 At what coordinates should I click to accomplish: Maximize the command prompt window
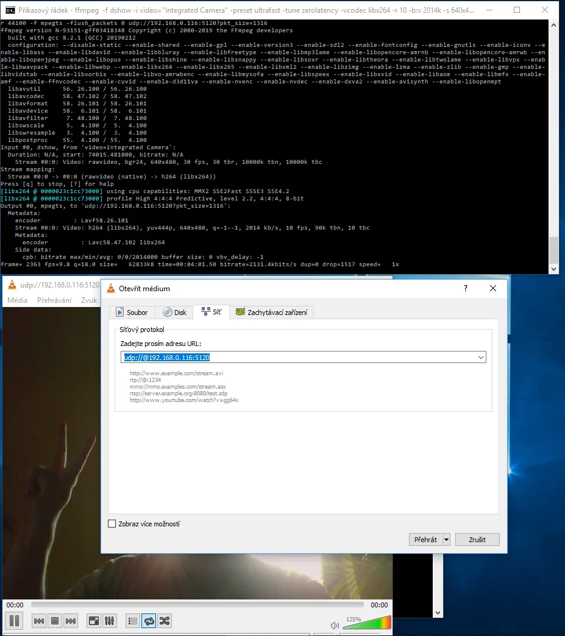517,10
